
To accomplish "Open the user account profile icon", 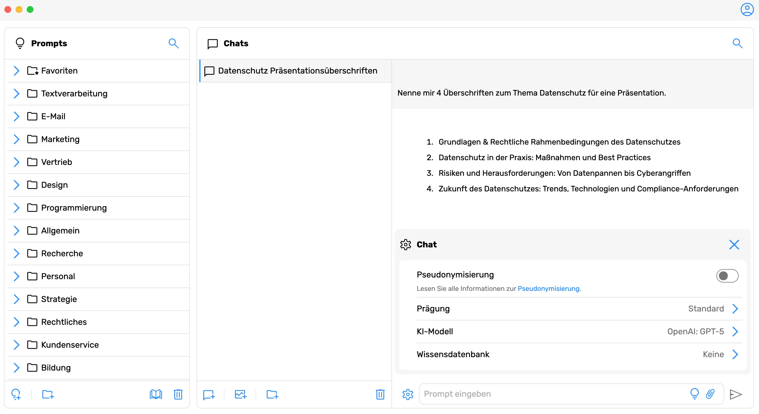I will pyautogui.click(x=747, y=9).
